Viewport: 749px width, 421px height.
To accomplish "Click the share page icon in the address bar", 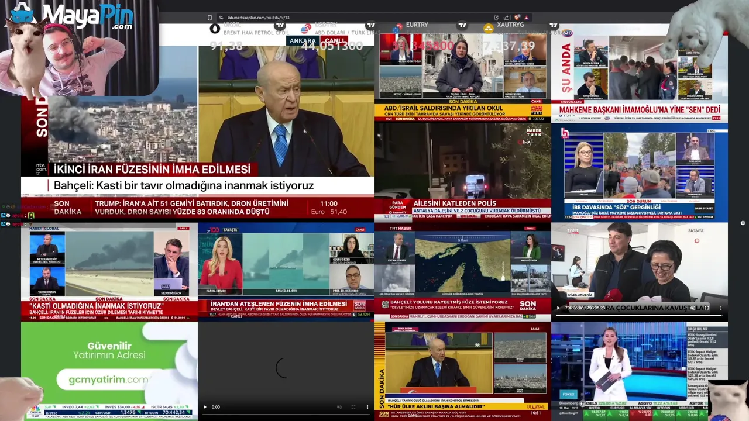I will click(506, 18).
